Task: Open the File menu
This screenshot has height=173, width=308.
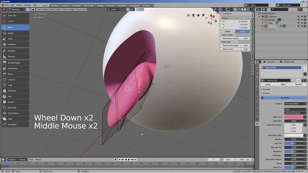Action: coord(7,5)
